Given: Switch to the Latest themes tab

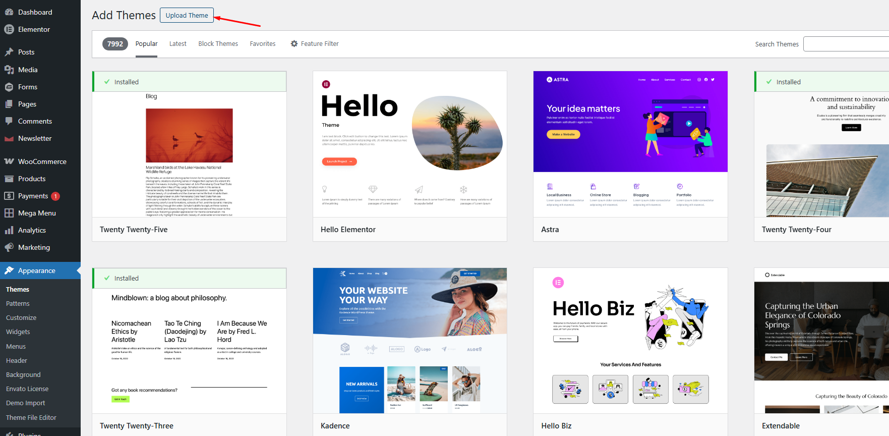Looking at the screenshot, I should click(177, 44).
